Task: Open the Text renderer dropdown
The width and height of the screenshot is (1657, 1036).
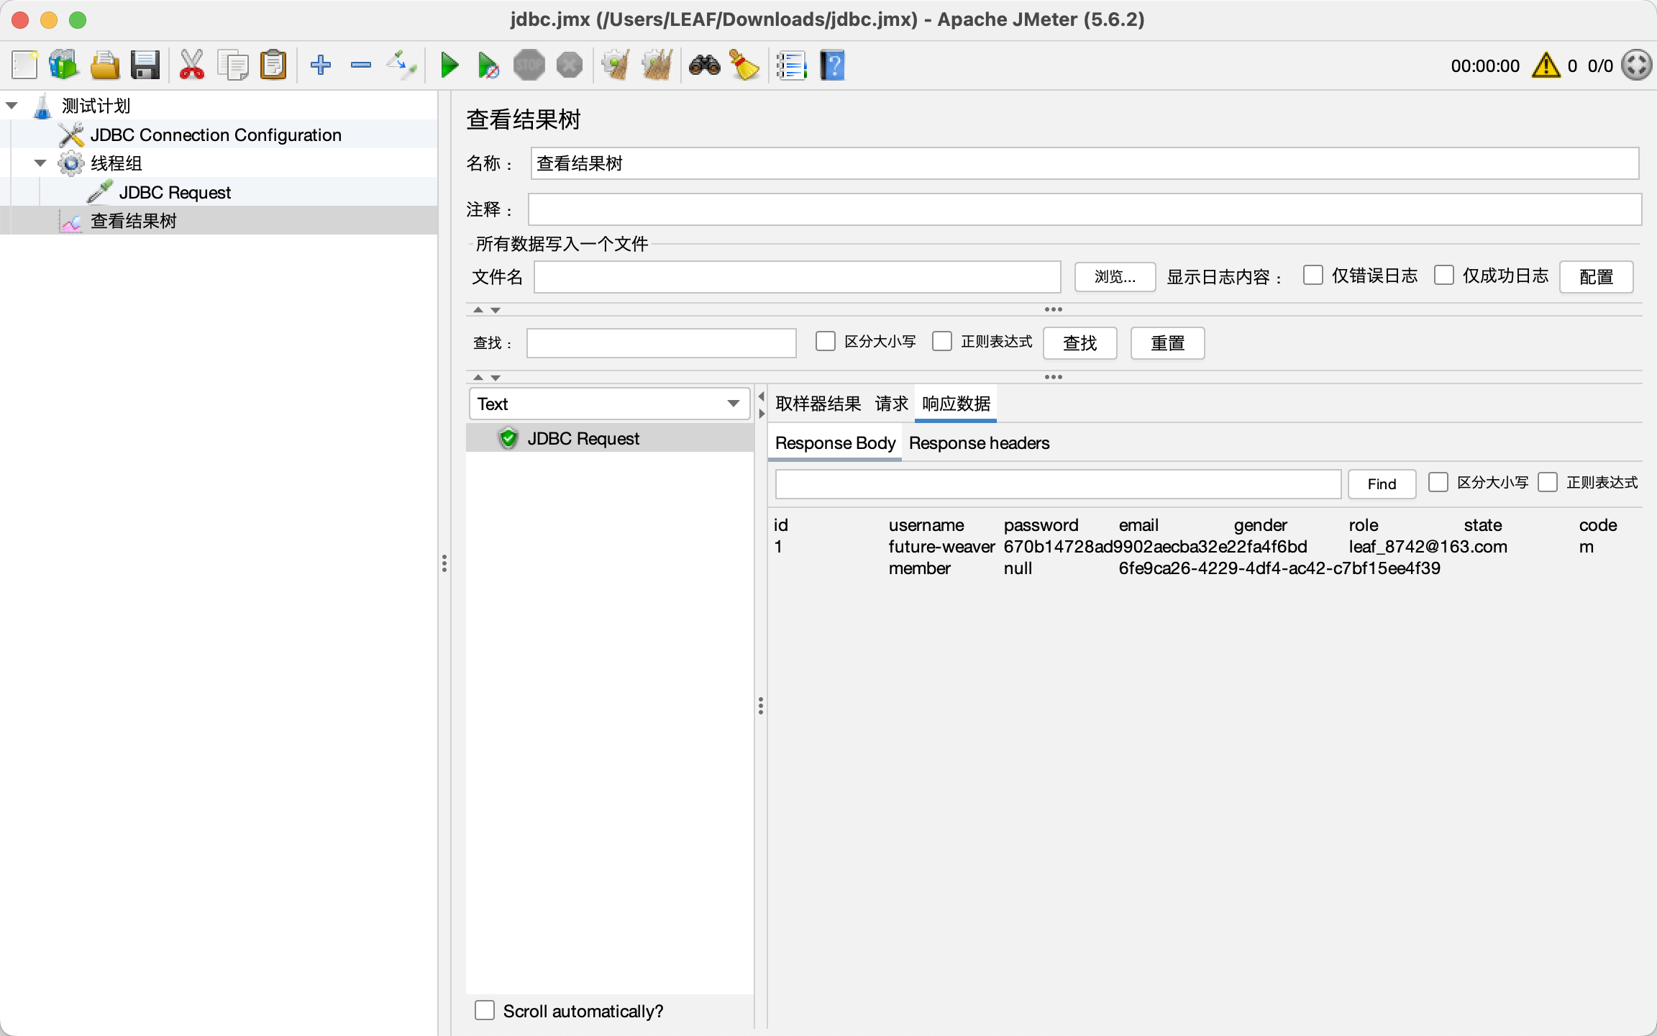Action: point(609,404)
